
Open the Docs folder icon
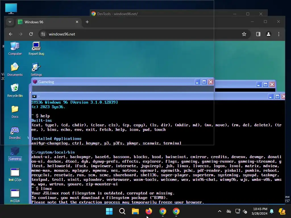click(x=15, y=112)
